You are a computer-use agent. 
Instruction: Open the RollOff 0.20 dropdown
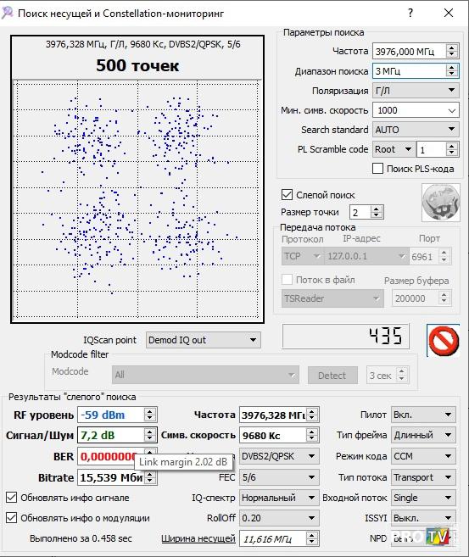click(278, 518)
